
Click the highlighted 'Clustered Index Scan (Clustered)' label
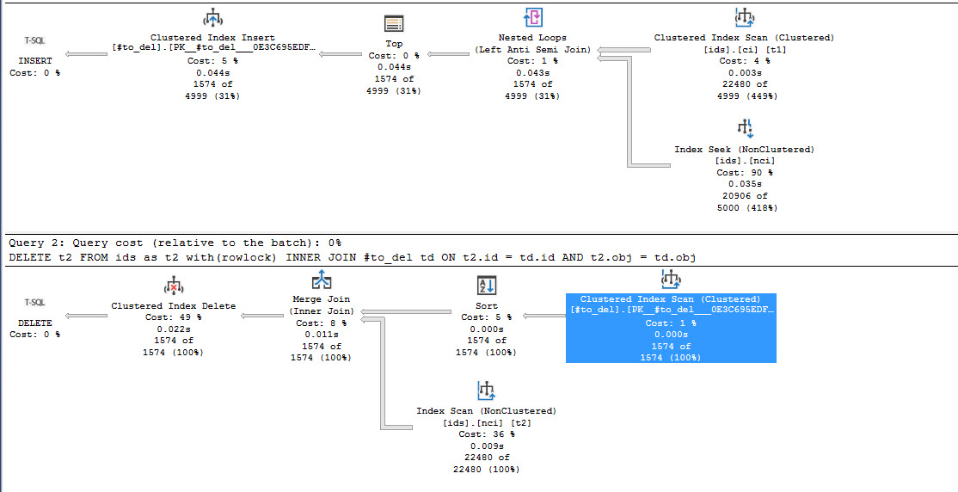click(670, 298)
